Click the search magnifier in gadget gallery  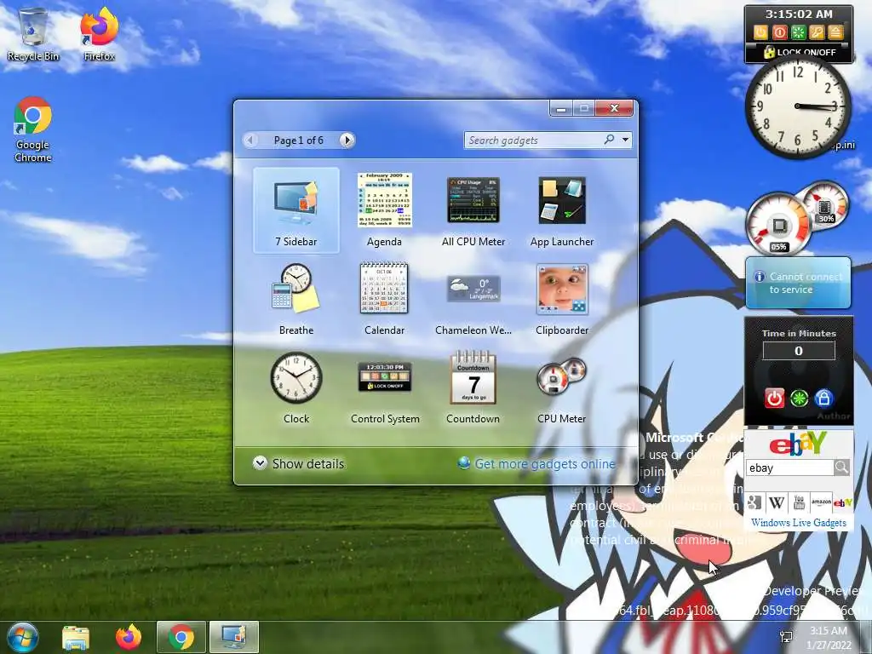(610, 140)
